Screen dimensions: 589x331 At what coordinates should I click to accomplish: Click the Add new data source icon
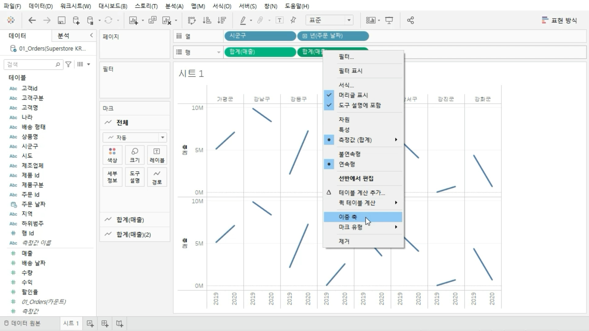click(76, 21)
